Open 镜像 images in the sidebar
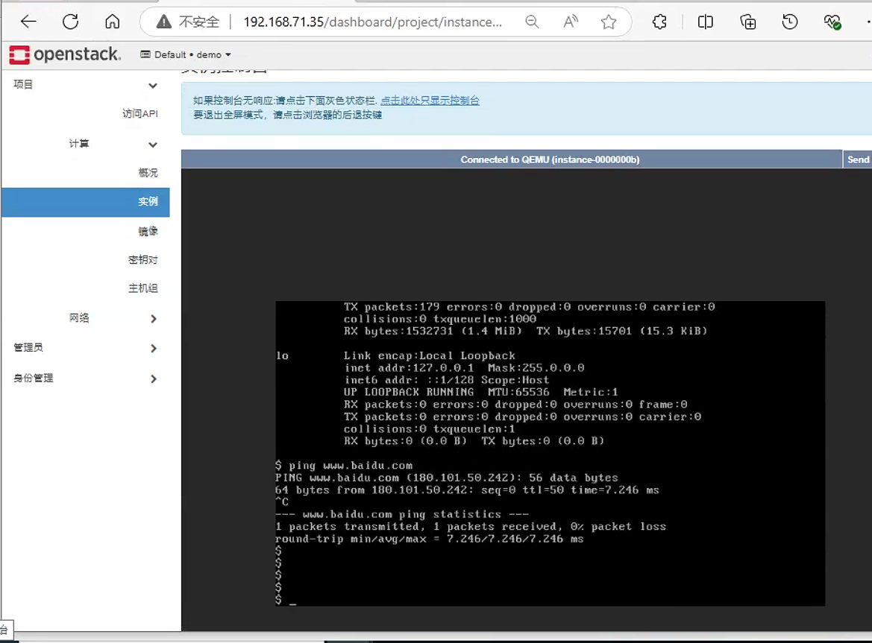Image resolution: width=872 pixels, height=643 pixels. click(x=148, y=231)
